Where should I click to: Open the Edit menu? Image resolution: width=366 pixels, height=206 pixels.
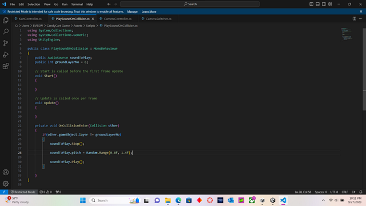(x=21, y=4)
